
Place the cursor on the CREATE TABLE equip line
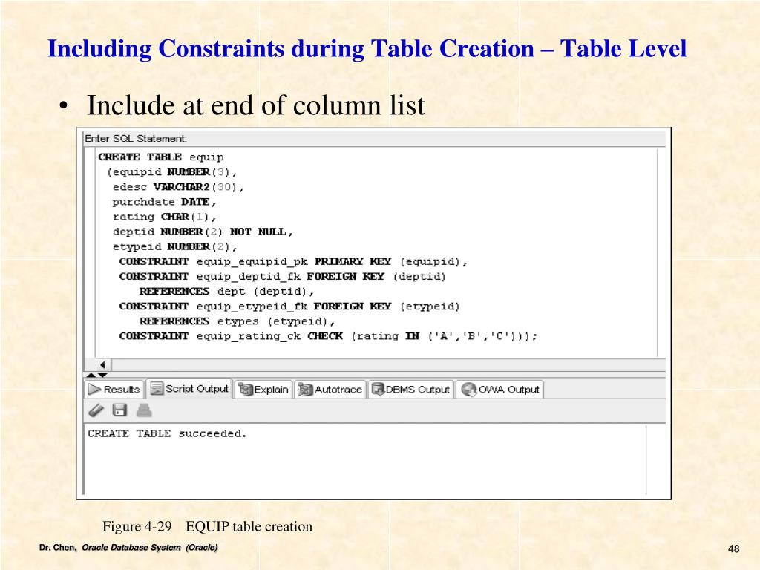[161, 157]
